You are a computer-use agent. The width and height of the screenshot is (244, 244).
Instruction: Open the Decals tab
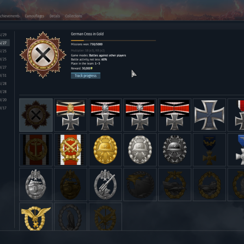(x=54, y=16)
